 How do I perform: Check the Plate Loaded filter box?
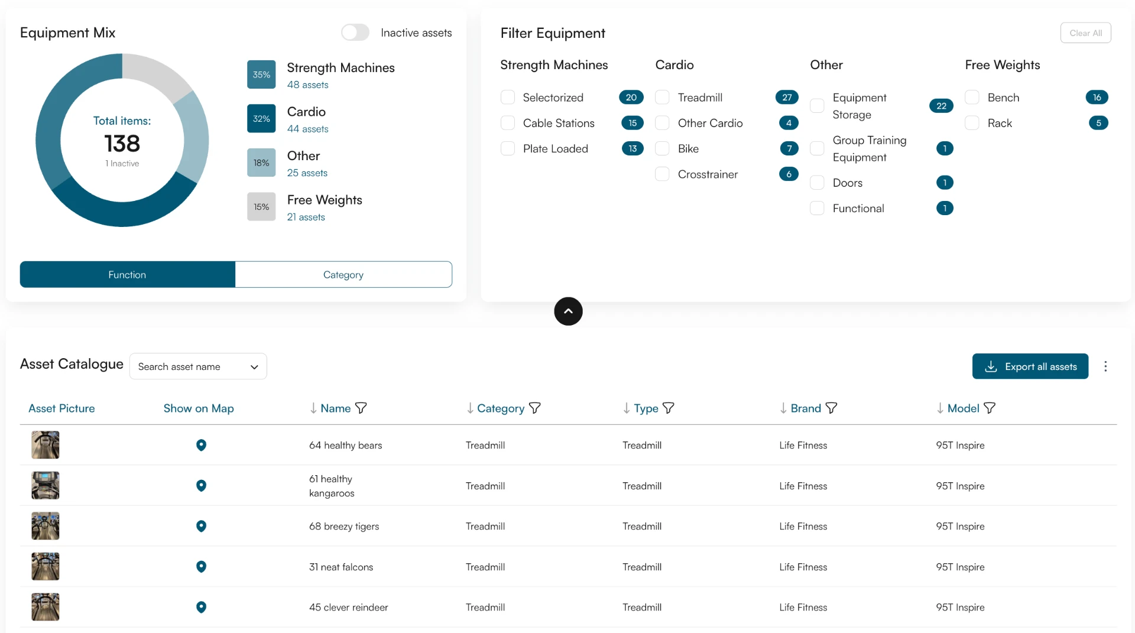pos(508,148)
